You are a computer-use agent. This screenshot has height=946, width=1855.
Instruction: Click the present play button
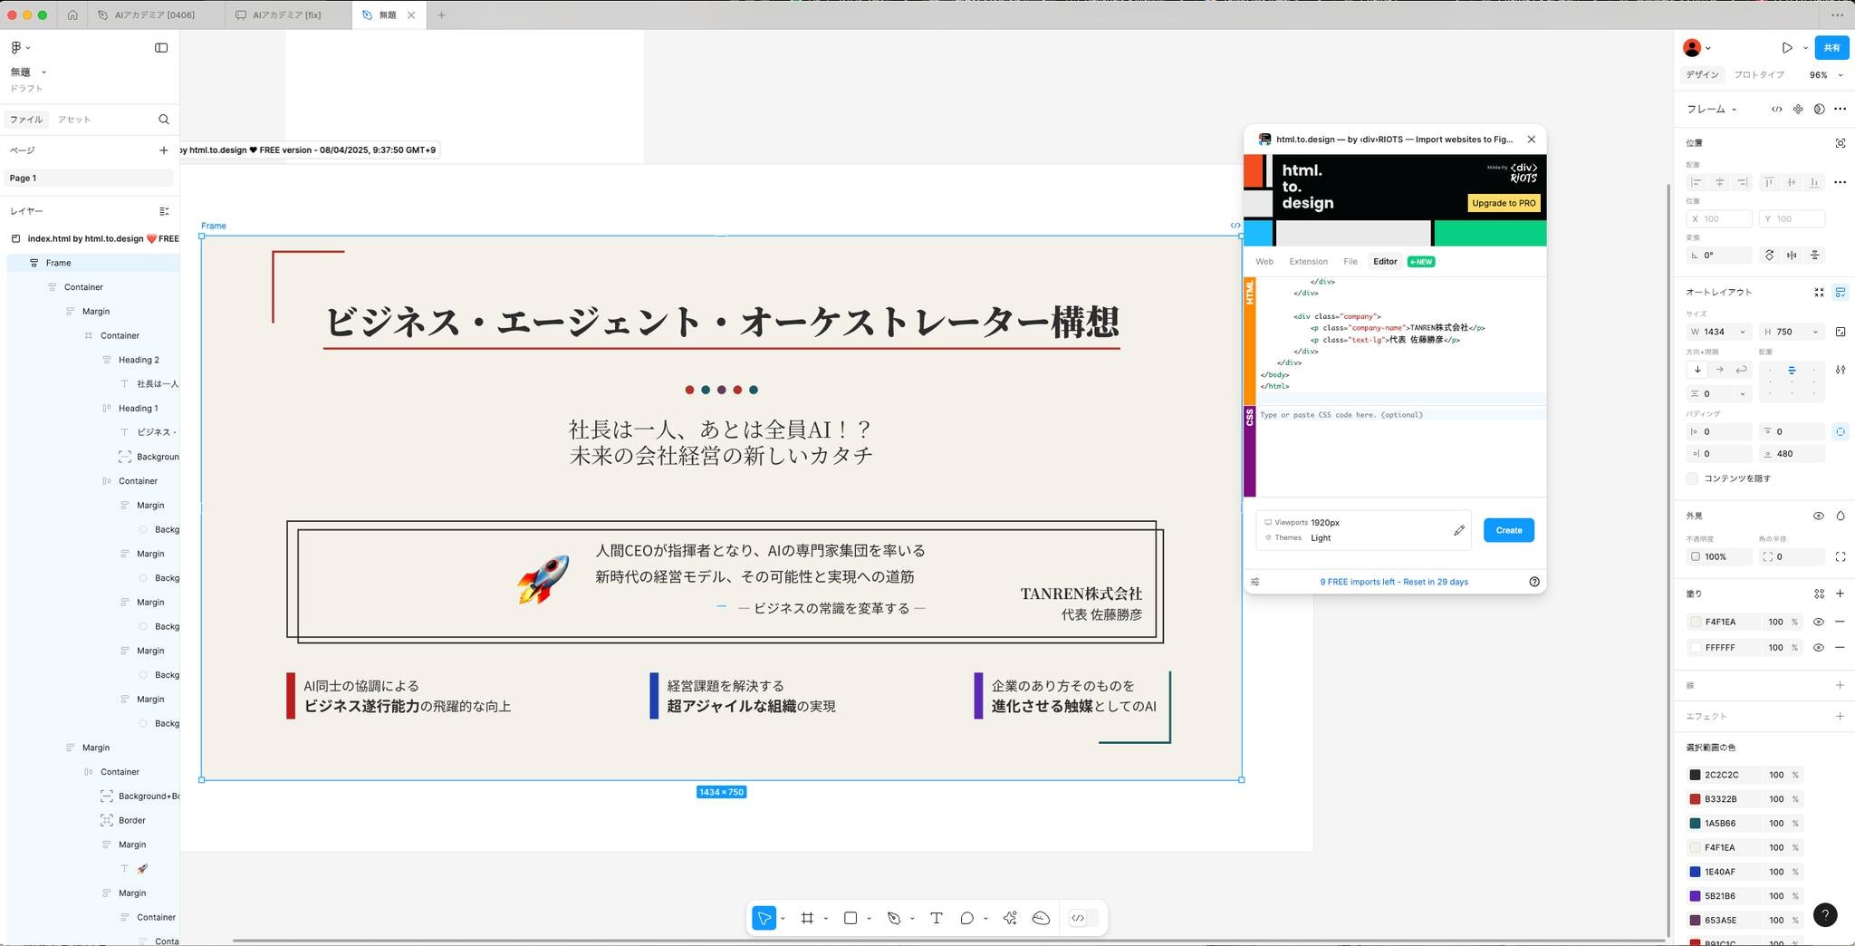[1786, 48]
